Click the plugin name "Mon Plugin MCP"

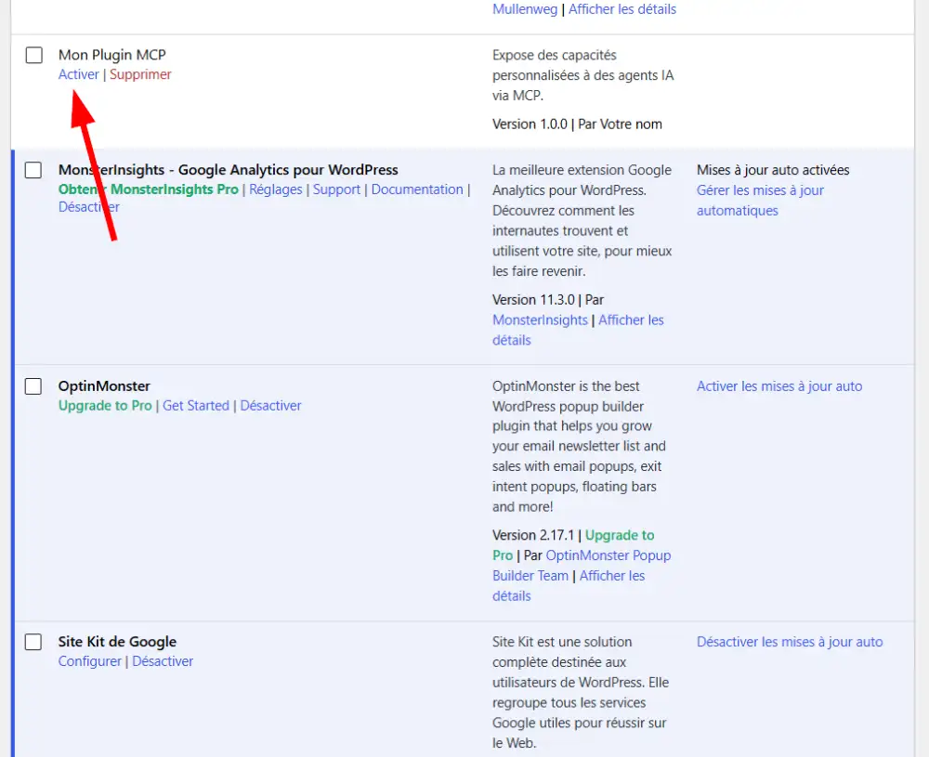pyautogui.click(x=112, y=55)
